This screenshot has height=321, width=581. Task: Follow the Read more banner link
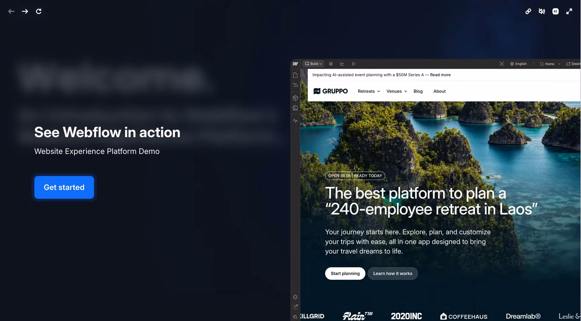pos(440,75)
